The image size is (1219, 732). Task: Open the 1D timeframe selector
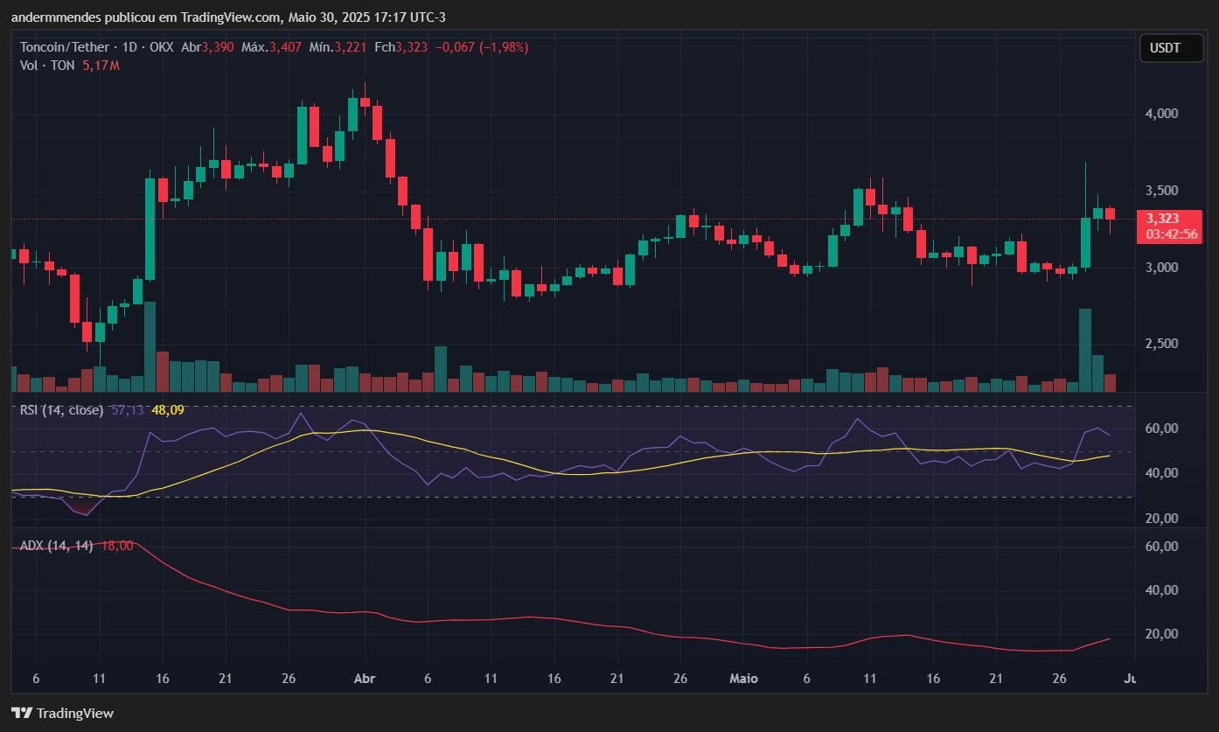click(132, 46)
